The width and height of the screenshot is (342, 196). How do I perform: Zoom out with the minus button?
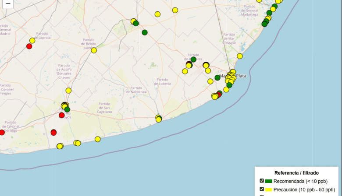click(x=8, y=3)
